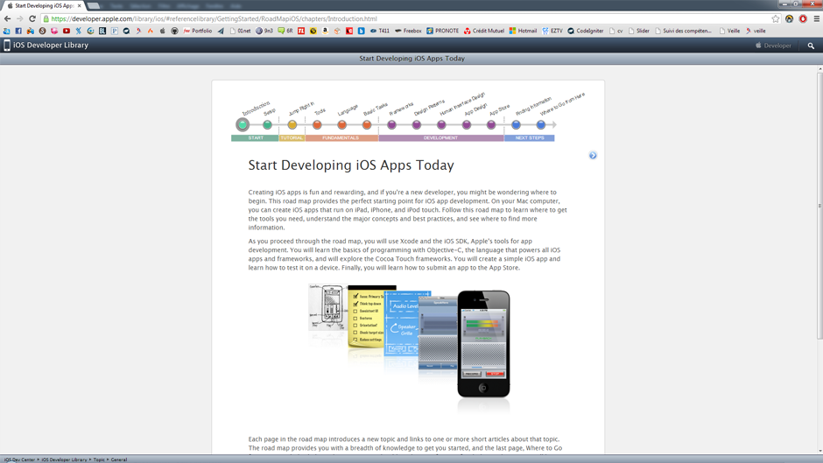Click the iPhone icon beside iOS Developer Library
823x463 pixels.
click(x=7, y=46)
